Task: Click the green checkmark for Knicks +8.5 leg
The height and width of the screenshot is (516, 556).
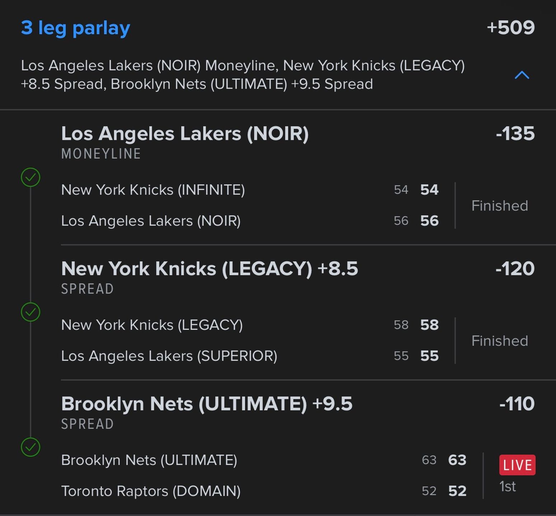Action: 31,312
